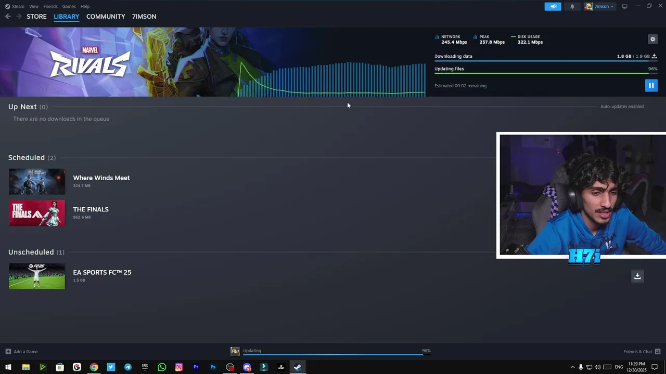
Task: Click the 'Scheduled' section heading
Action: 27,157
